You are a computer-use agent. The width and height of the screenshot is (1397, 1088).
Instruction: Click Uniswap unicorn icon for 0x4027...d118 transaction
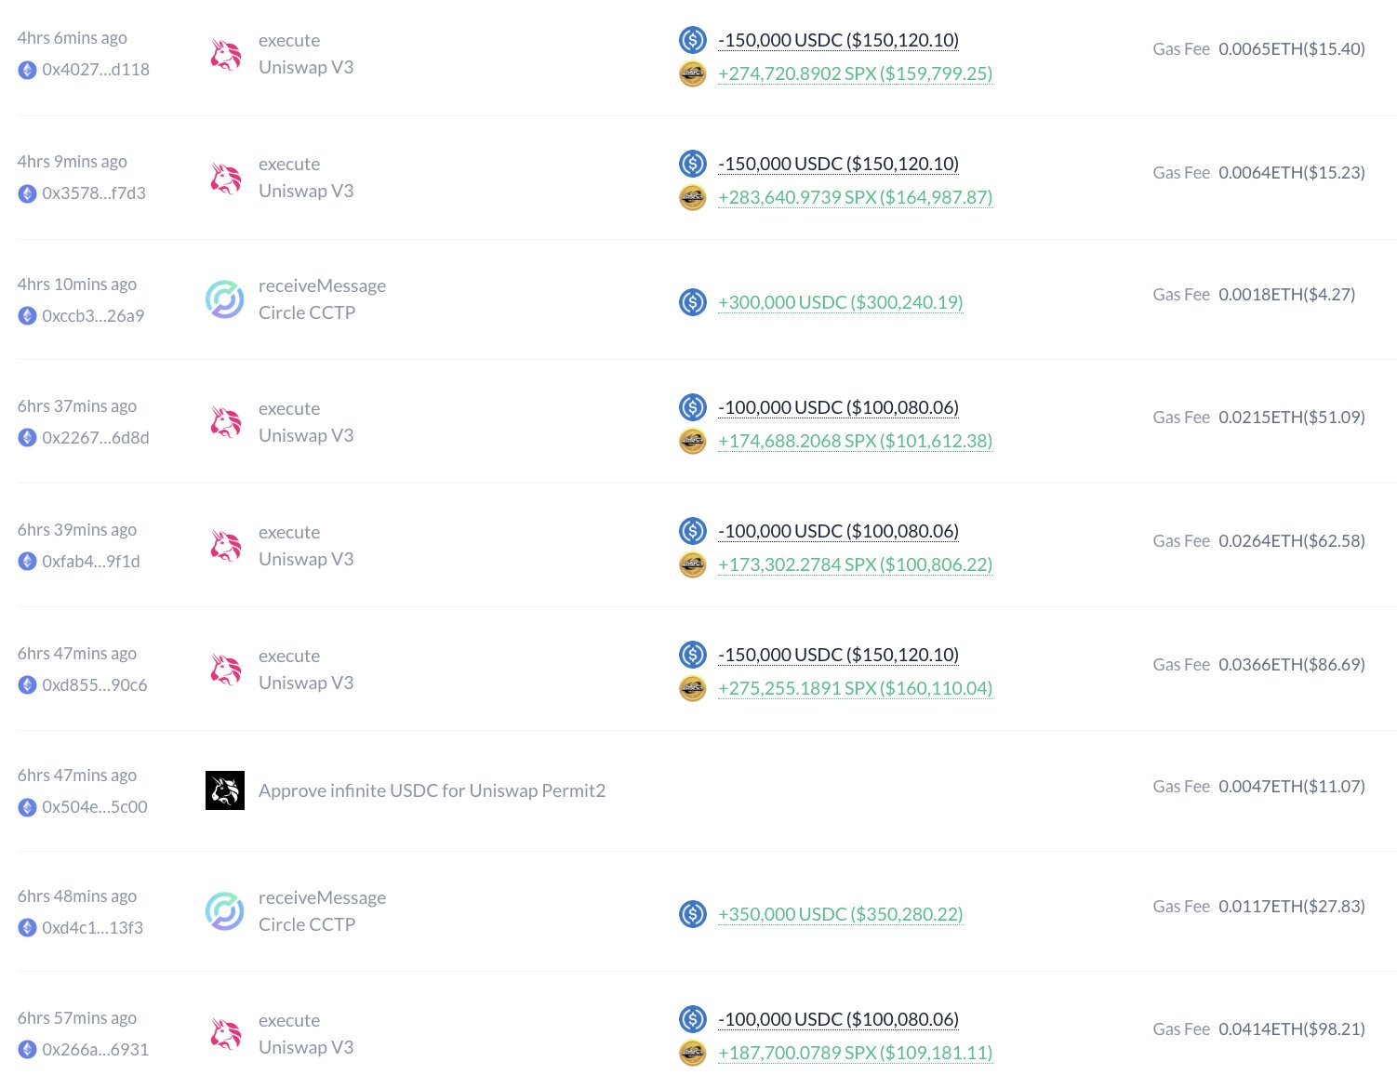pyautogui.click(x=225, y=55)
